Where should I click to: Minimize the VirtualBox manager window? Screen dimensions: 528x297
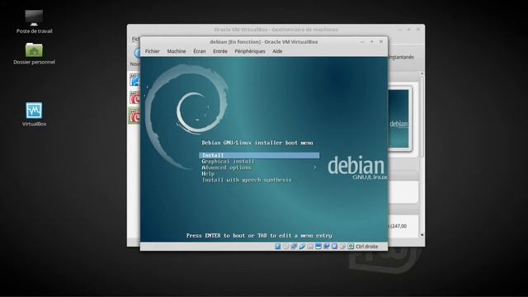pos(399,30)
